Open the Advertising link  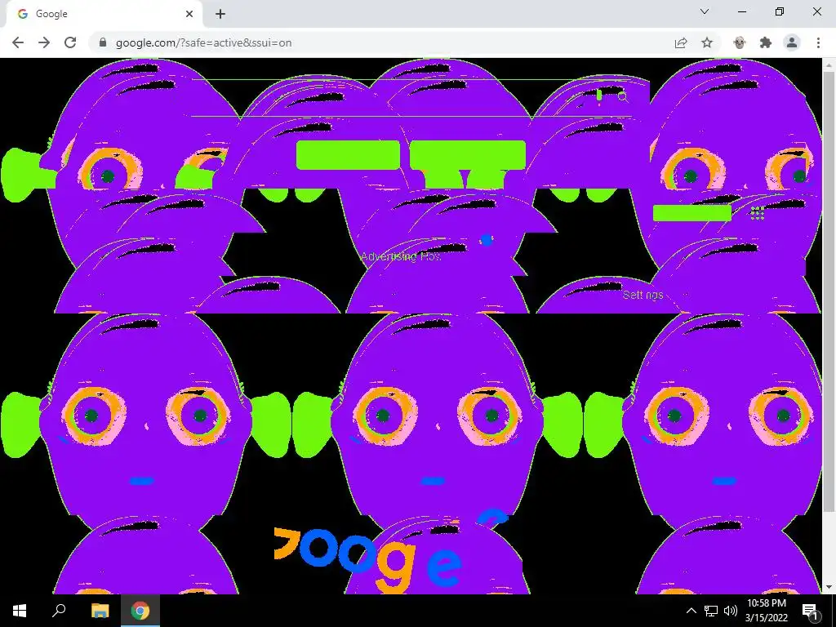pyautogui.click(x=401, y=256)
